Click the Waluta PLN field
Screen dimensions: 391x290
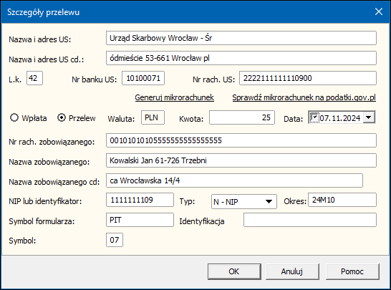pos(153,117)
